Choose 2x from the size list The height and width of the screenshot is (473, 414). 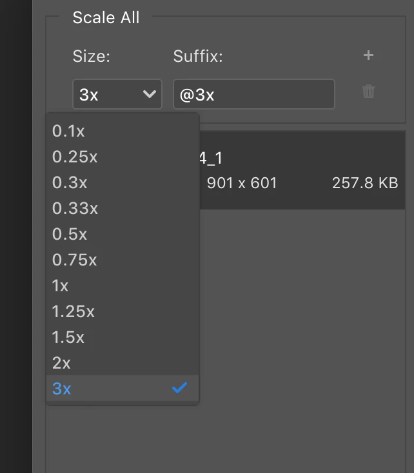(x=123, y=363)
